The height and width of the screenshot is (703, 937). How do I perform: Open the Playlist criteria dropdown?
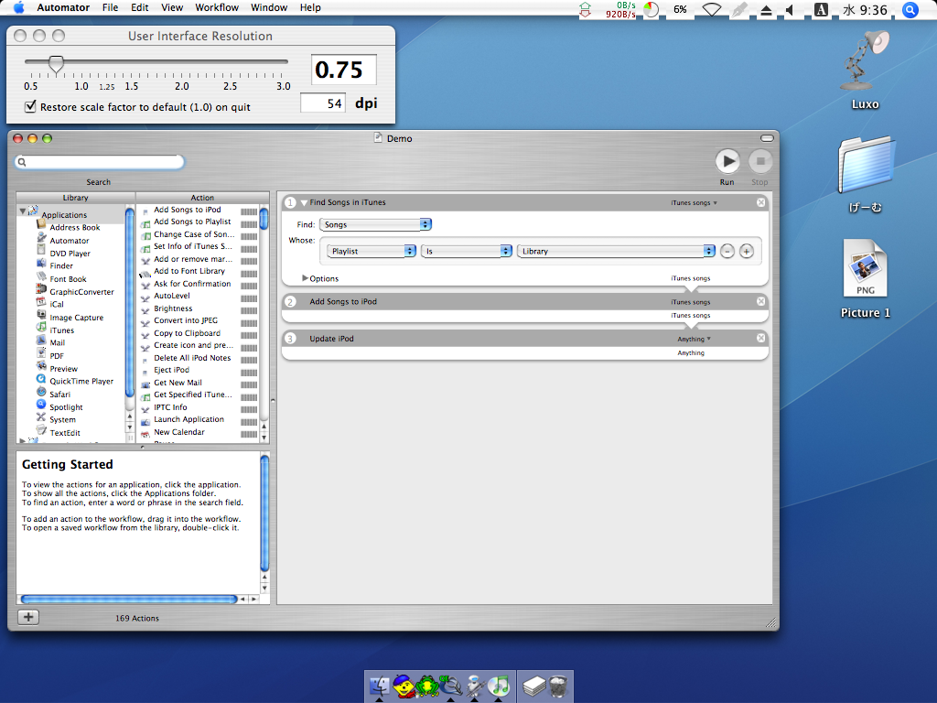pos(372,251)
